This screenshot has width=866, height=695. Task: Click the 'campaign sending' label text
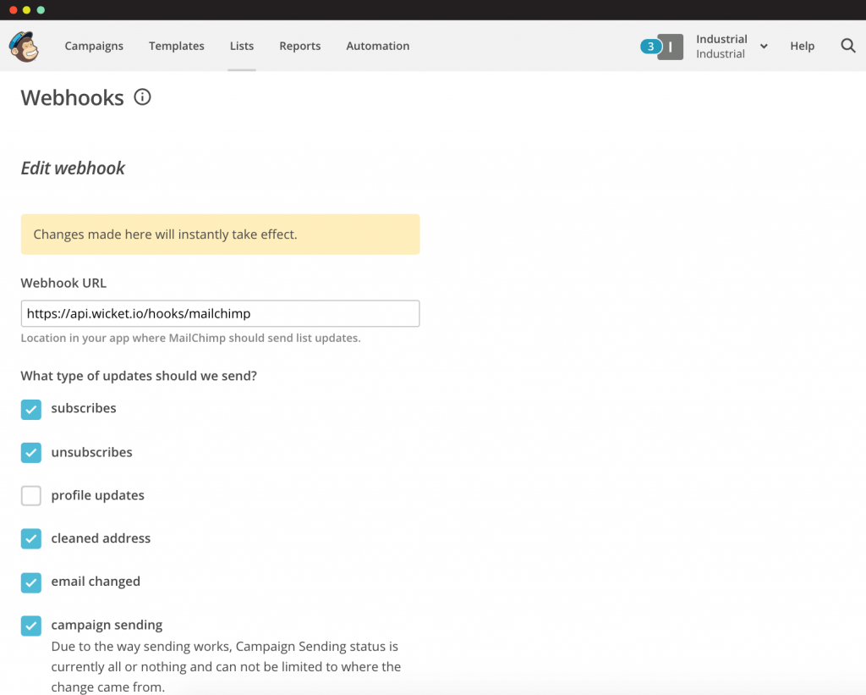[107, 625]
